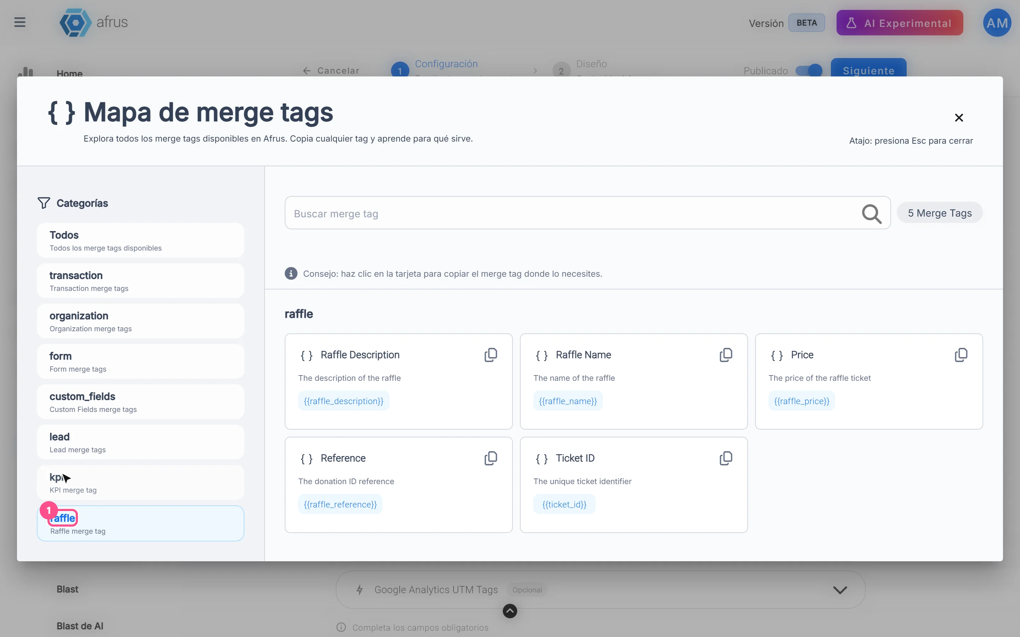This screenshot has width=1020, height=637.
Task: Click the search magnifier icon
Action: tap(871, 214)
